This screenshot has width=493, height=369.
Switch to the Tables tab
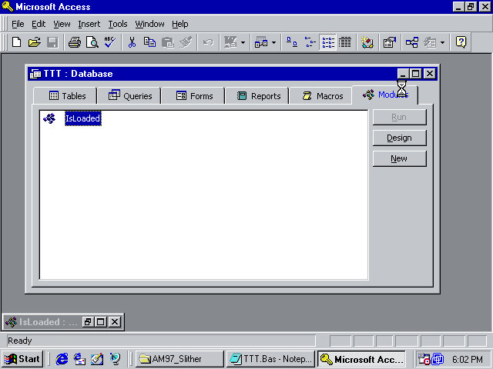tap(65, 95)
